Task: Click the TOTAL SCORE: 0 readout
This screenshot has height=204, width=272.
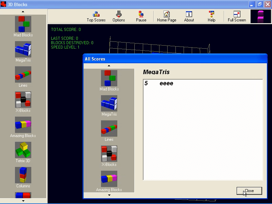Action: [66, 30]
